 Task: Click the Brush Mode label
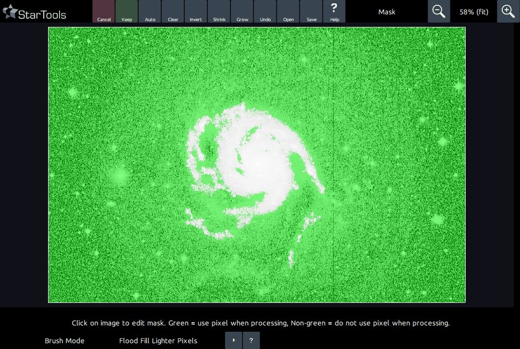pyautogui.click(x=65, y=341)
